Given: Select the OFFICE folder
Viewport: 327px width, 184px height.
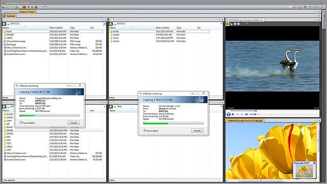Looking at the screenshot, I should click(x=53, y=134).
